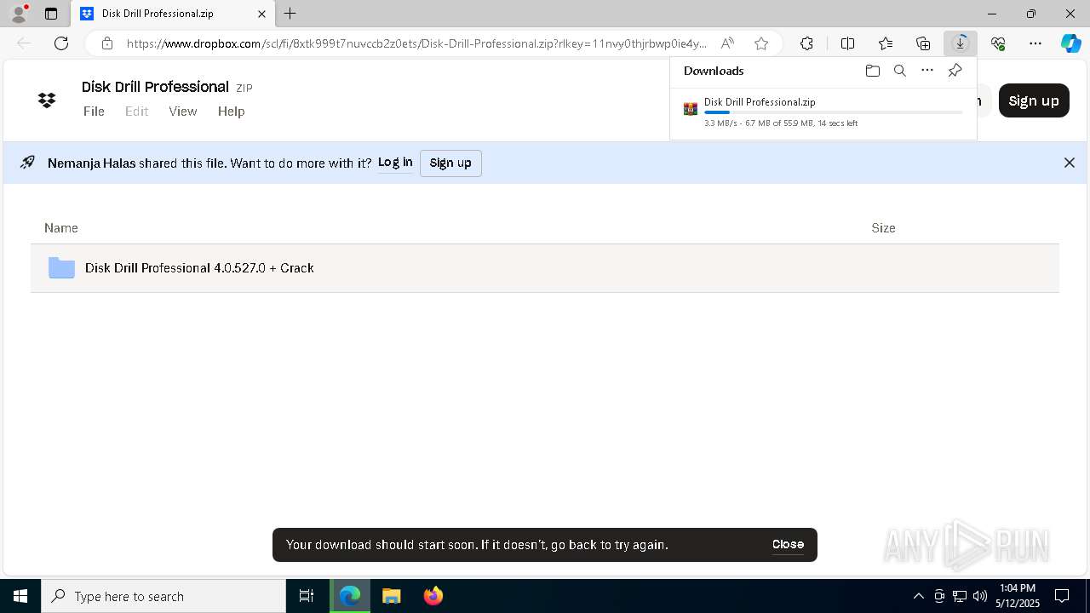Viewport: 1090px width, 613px height.
Task: Open Windows Start menu
Action: (x=20, y=596)
